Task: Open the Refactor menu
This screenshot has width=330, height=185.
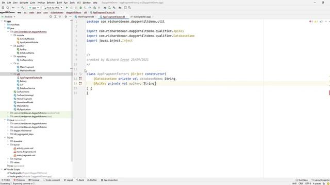Action: (x=51, y=3)
